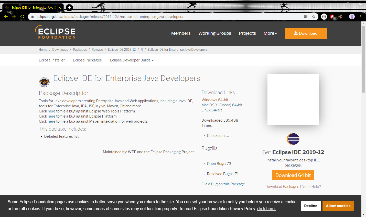This screenshot has width=366, height=217.
Task: Reload the page with the refresh icon
Action: click(x=22, y=17)
